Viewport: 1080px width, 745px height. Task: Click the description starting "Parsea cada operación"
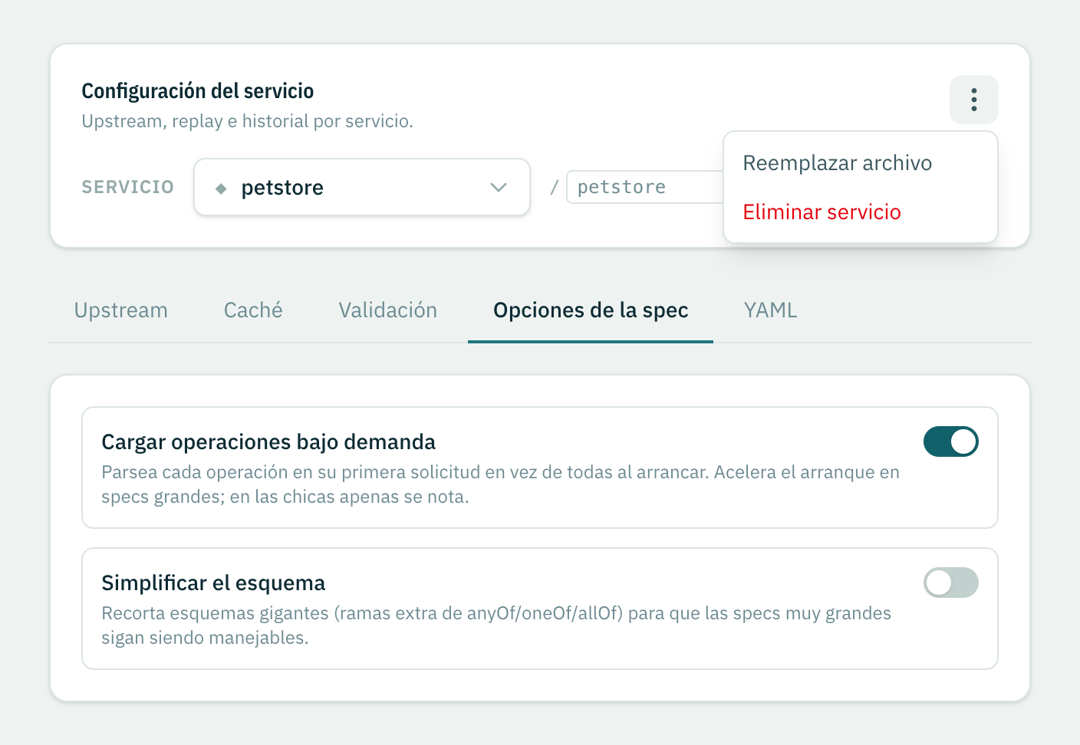coord(501,484)
